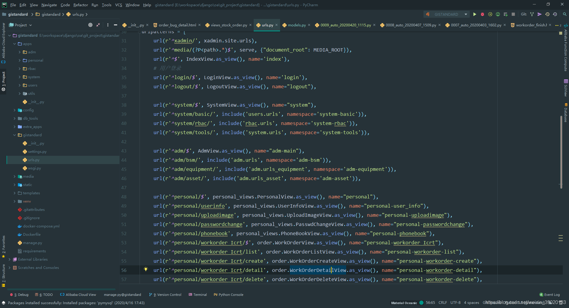
Task: Switch to views_stock_order.py tab
Action: click(228, 25)
